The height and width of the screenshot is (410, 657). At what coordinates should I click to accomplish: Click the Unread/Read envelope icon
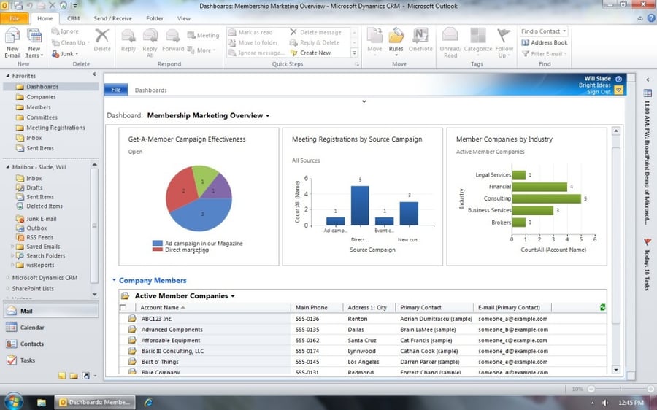(x=450, y=36)
